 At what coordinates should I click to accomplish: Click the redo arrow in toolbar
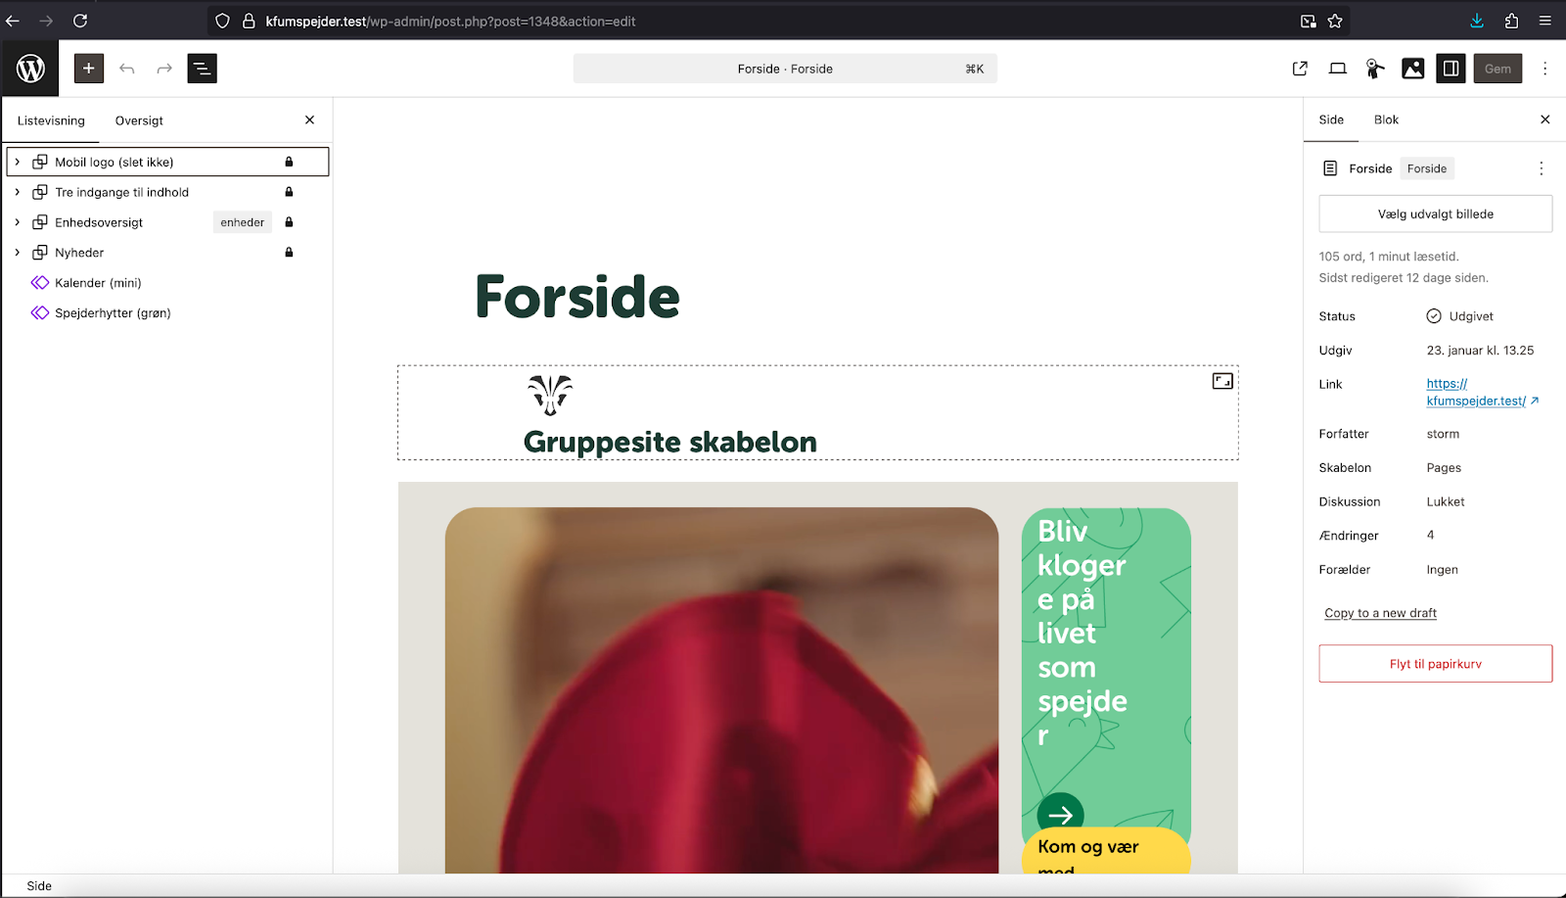coord(164,69)
